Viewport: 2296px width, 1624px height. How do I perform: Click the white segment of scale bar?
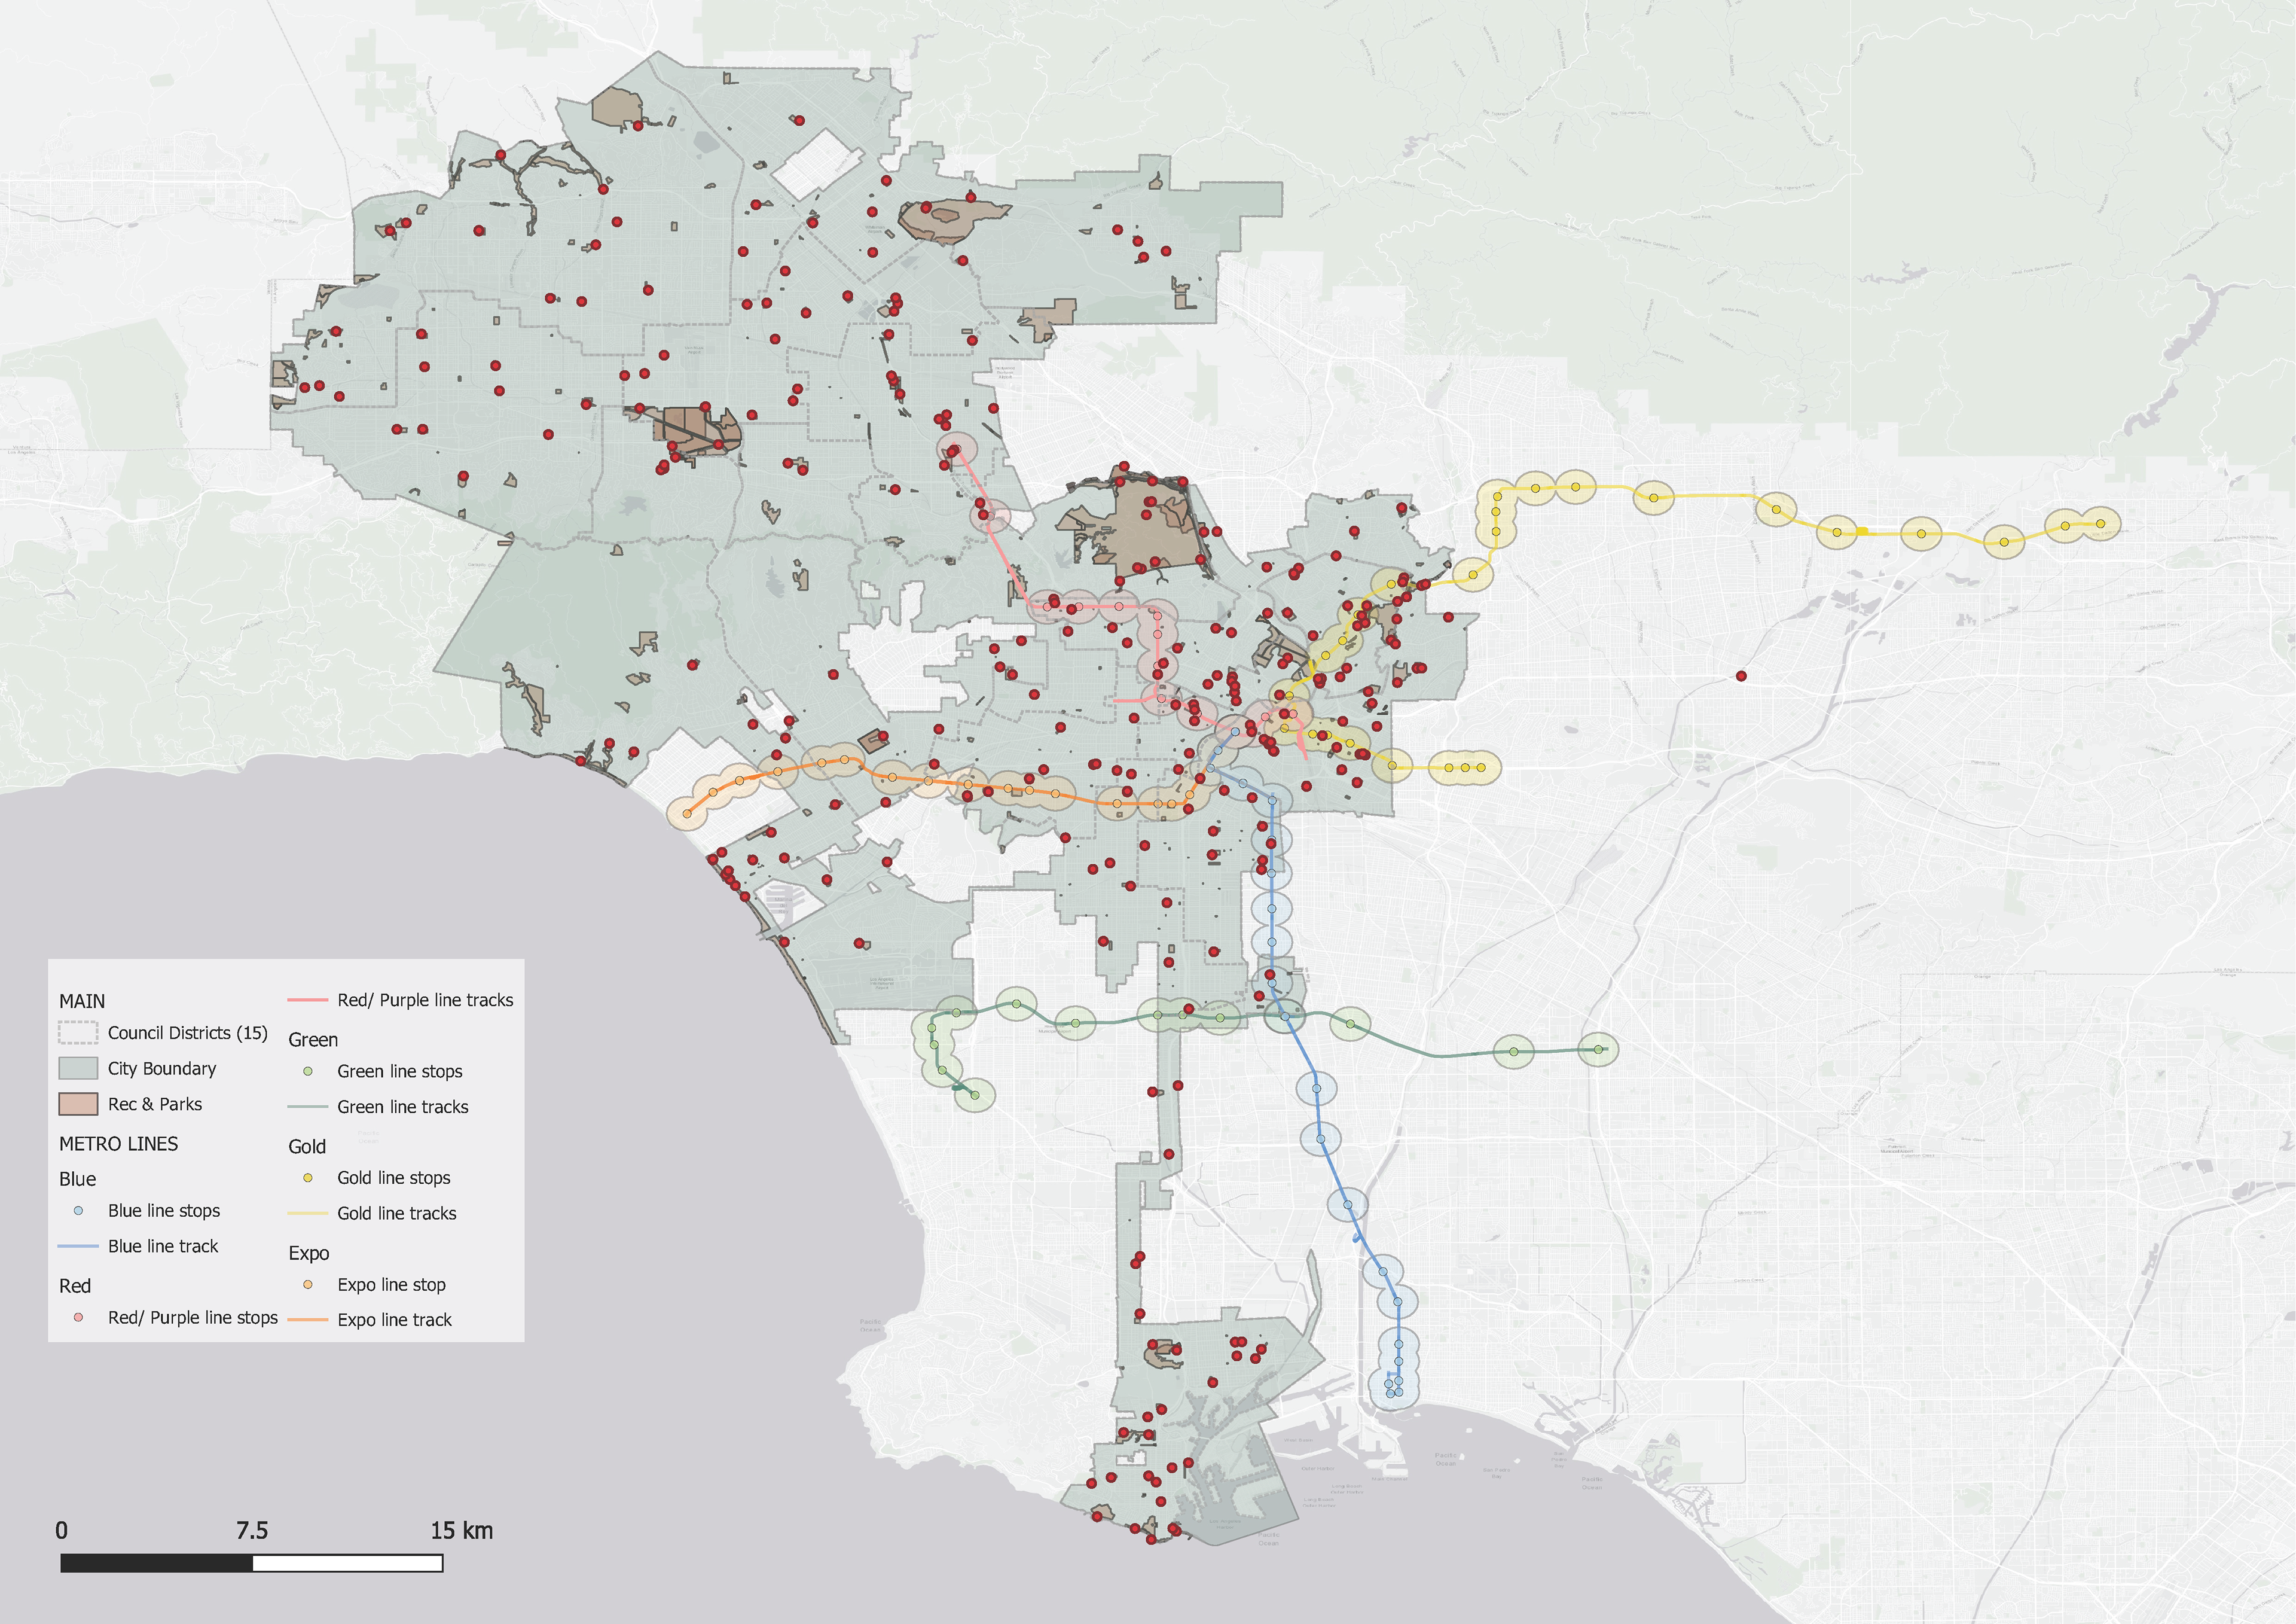(x=347, y=1563)
